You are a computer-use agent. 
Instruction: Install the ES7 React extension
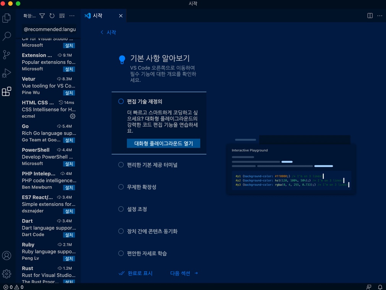click(69, 211)
